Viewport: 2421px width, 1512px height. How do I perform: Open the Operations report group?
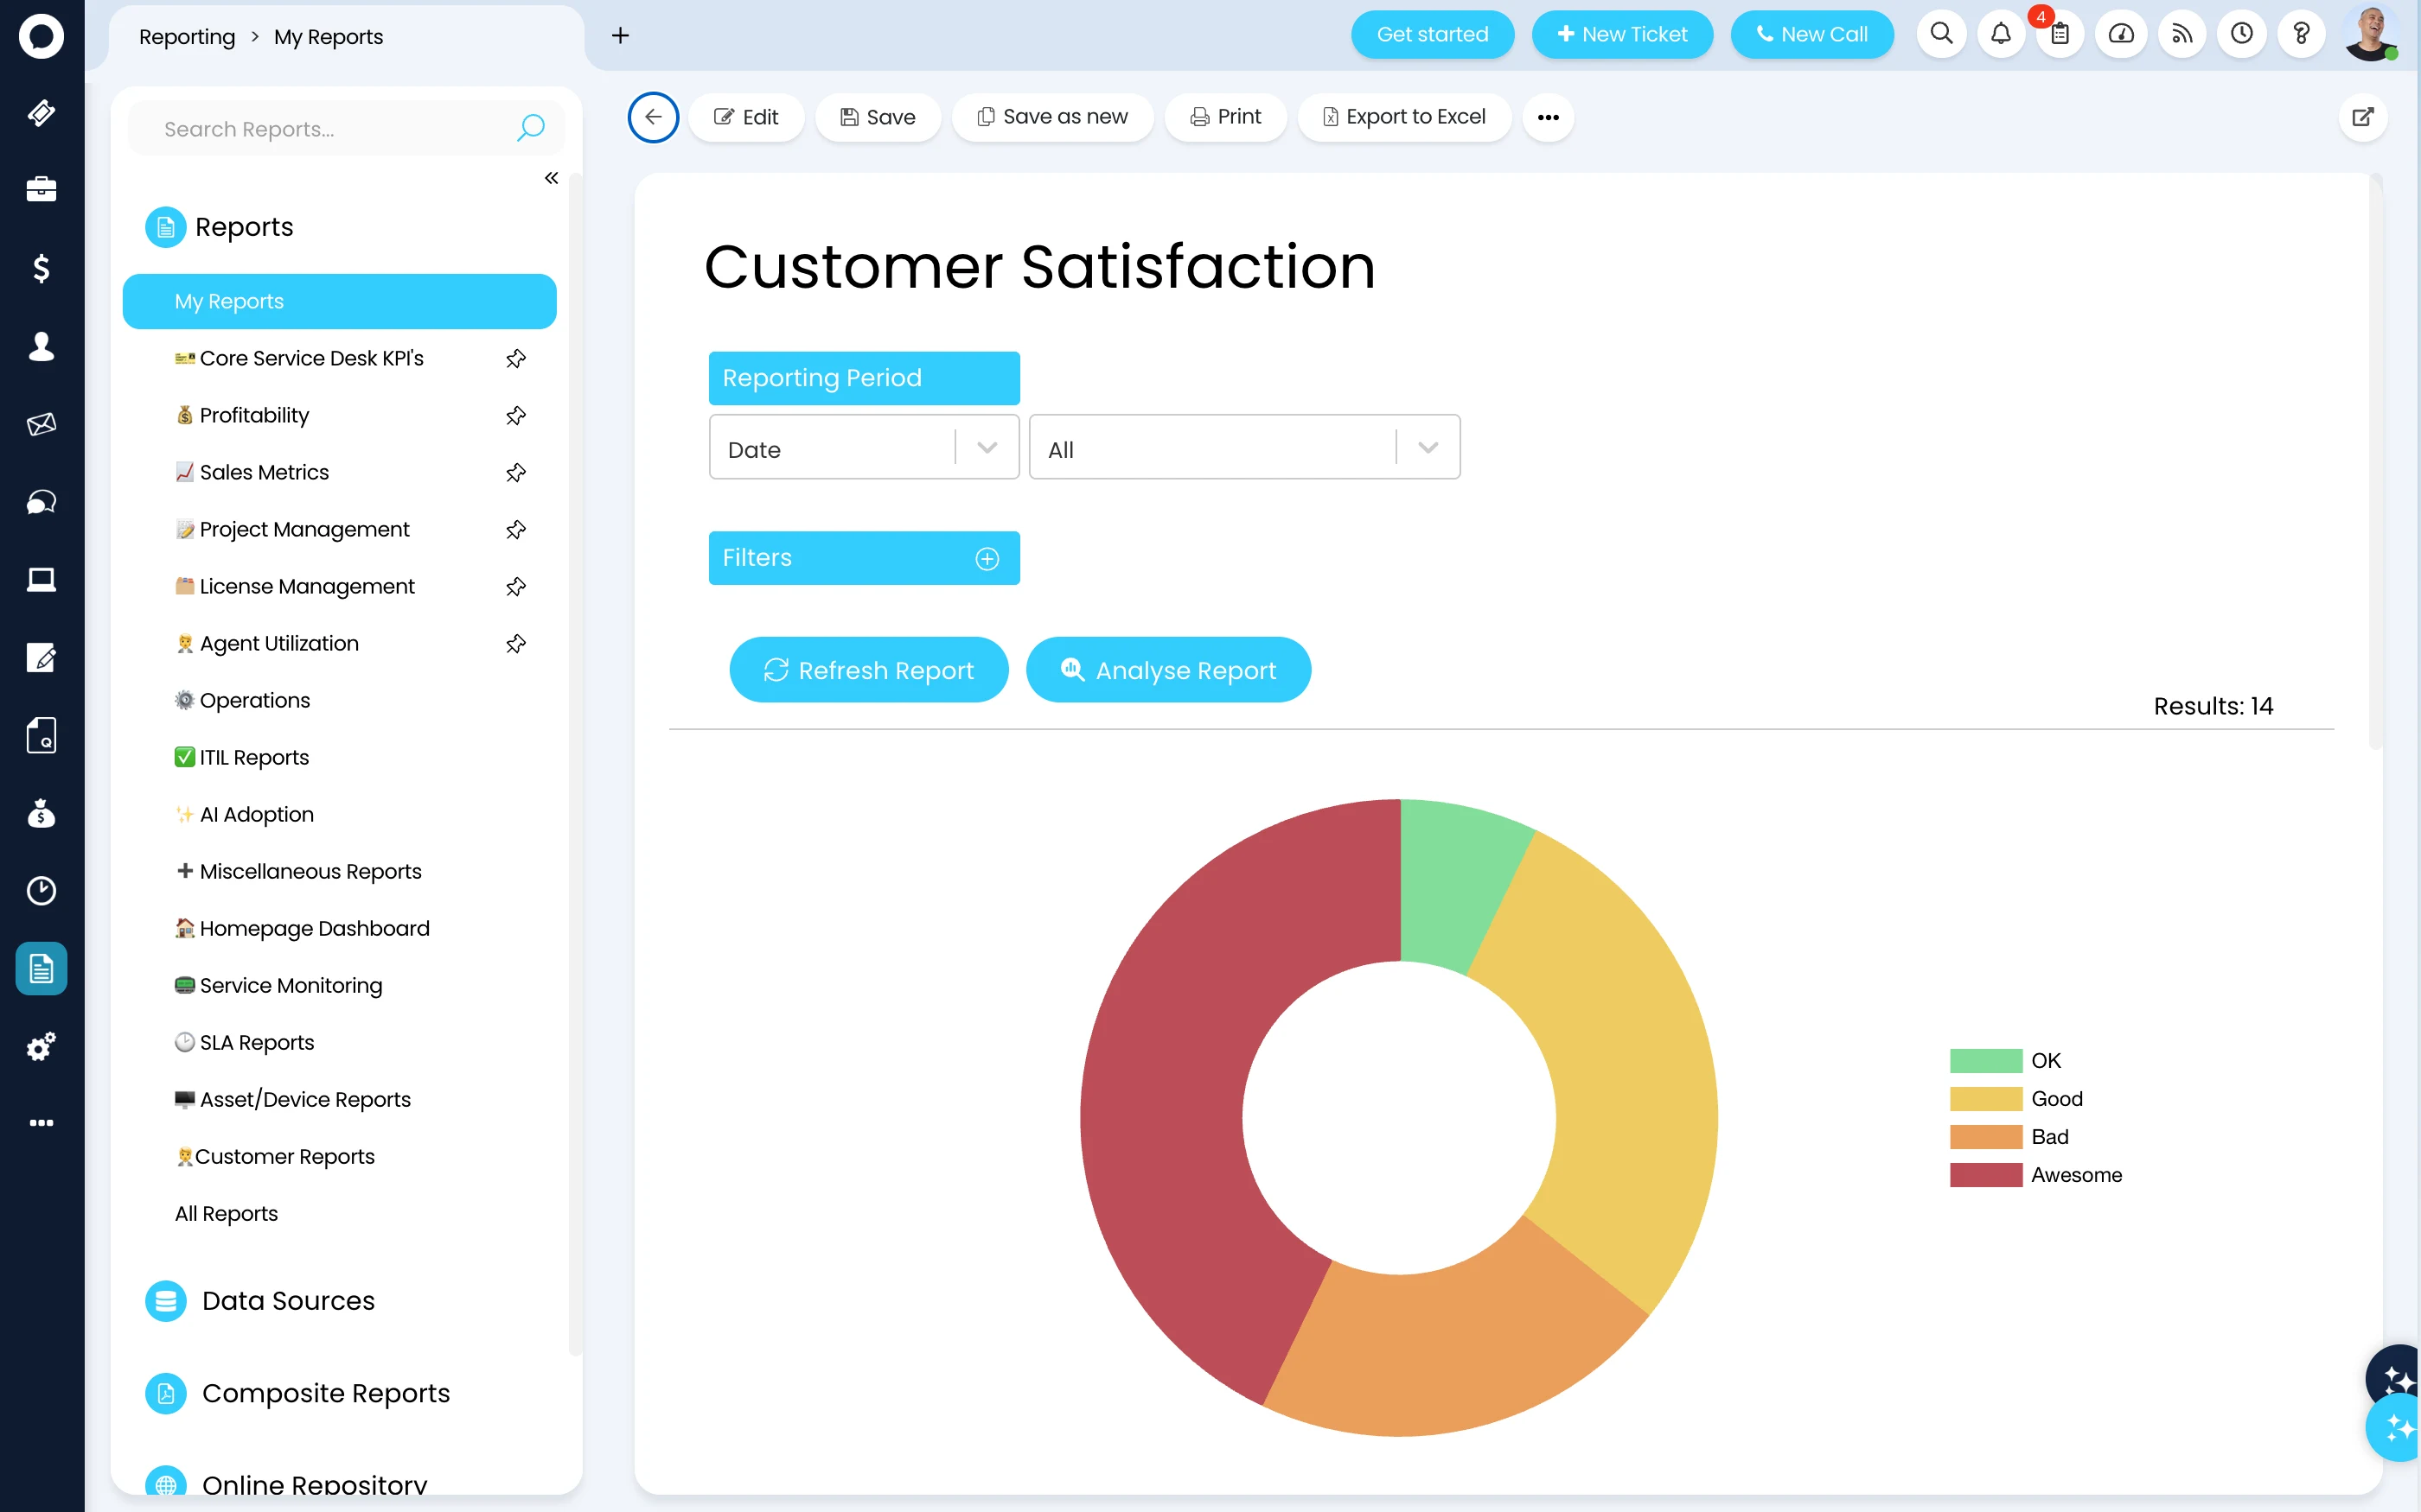point(242,700)
